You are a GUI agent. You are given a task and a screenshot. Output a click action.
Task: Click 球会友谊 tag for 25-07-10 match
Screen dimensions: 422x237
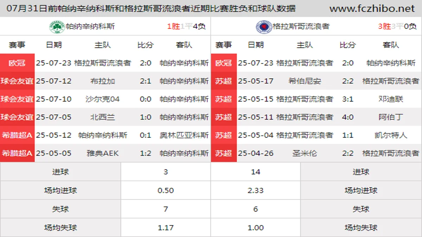pyautogui.click(x=17, y=99)
